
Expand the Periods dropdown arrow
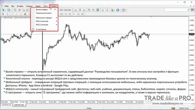tap(120, 10)
